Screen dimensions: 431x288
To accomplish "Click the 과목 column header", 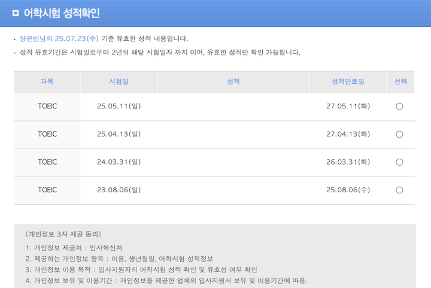I will click(x=47, y=81).
